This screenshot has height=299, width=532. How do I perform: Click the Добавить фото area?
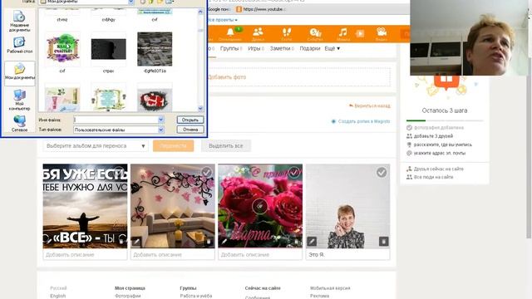click(298, 77)
